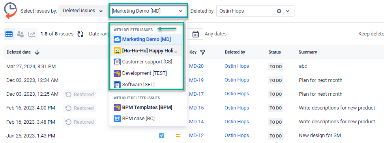This screenshot has height=143, width=384.
Task: Open the calendar date picker icon
Action: [195, 34]
